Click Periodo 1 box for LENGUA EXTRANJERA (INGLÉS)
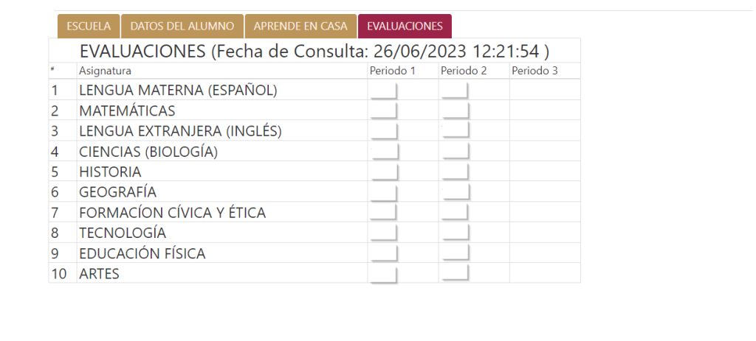The height and width of the screenshot is (341, 756). point(383,131)
